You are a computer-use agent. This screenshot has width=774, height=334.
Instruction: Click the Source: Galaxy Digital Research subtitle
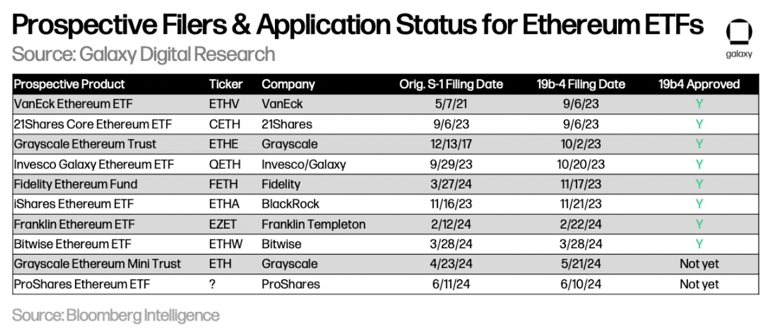pyautogui.click(x=143, y=54)
